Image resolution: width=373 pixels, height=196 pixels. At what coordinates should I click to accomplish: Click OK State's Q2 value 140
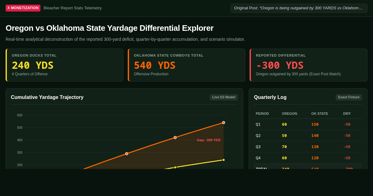315,136
